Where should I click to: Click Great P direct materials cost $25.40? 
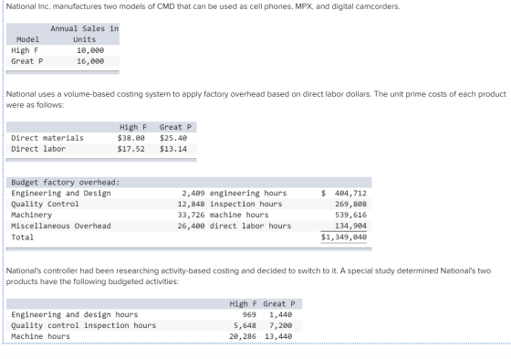pyautogui.click(x=173, y=138)
